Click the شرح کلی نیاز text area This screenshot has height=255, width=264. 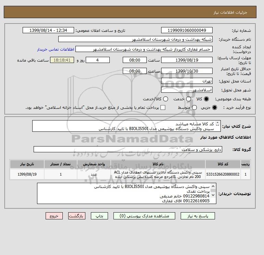pos(127,126)
